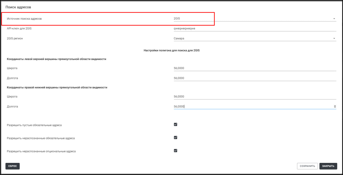The height and width of the screenshot is (175, 343).
Task: Expand the 2GIS region dropdown arrow
Action: click(334, 39)
